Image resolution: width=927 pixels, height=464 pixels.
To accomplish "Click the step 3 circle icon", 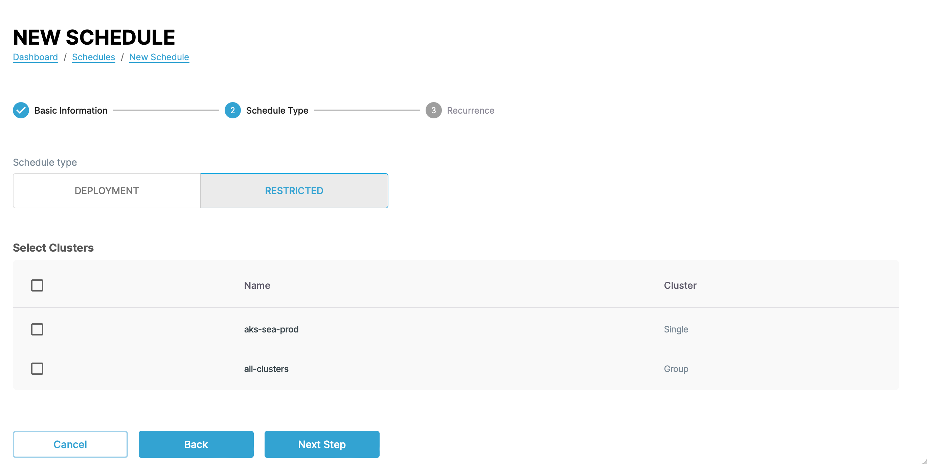I will 433,111.
